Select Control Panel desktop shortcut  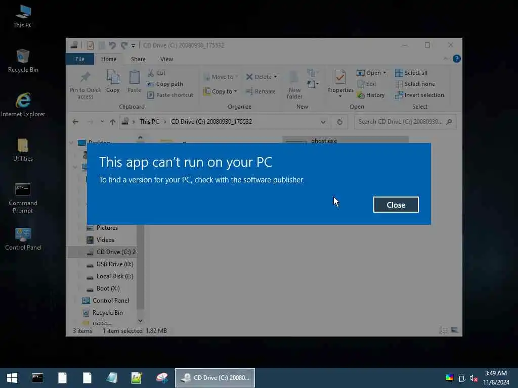point(23,239)
